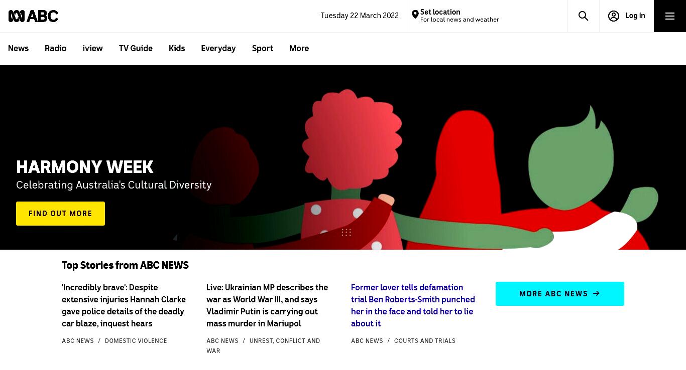The width and height of the screenshot is (686, 370).
Task: Click the FIND OUT MORE button
Action: (60, 214)
